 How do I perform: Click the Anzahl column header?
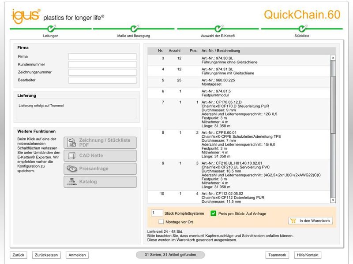click(x=174, y=51)
